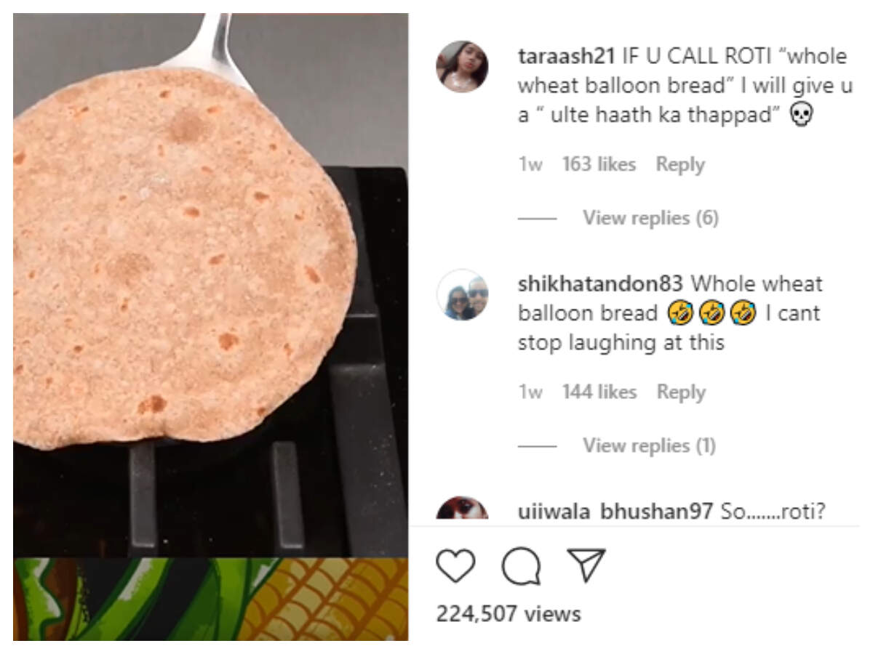View 144 likes on comment
This screenshot has width=873, height=654.
pos(599,392)
